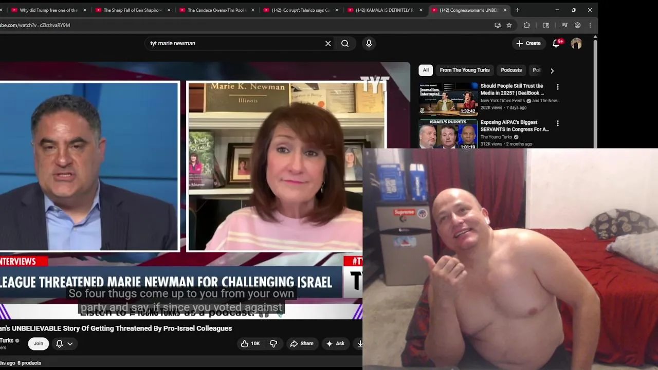
Task: Open Chrome three-dot menu
Action: [590, 25]
